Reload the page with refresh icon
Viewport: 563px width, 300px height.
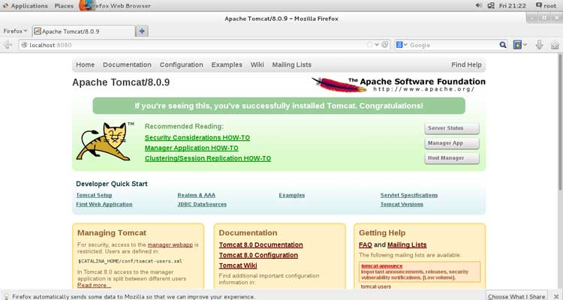pos(384,45)
